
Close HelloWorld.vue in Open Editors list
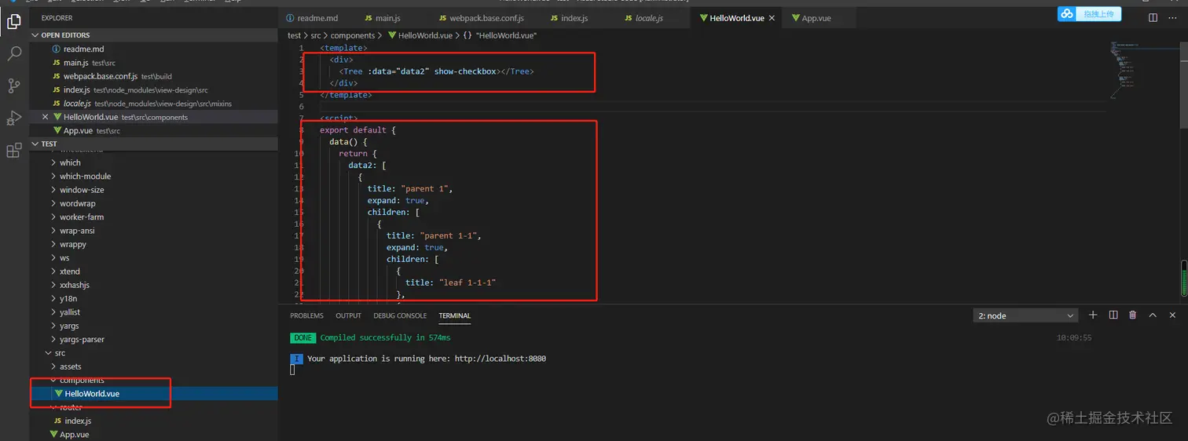(x=45, y=117)
